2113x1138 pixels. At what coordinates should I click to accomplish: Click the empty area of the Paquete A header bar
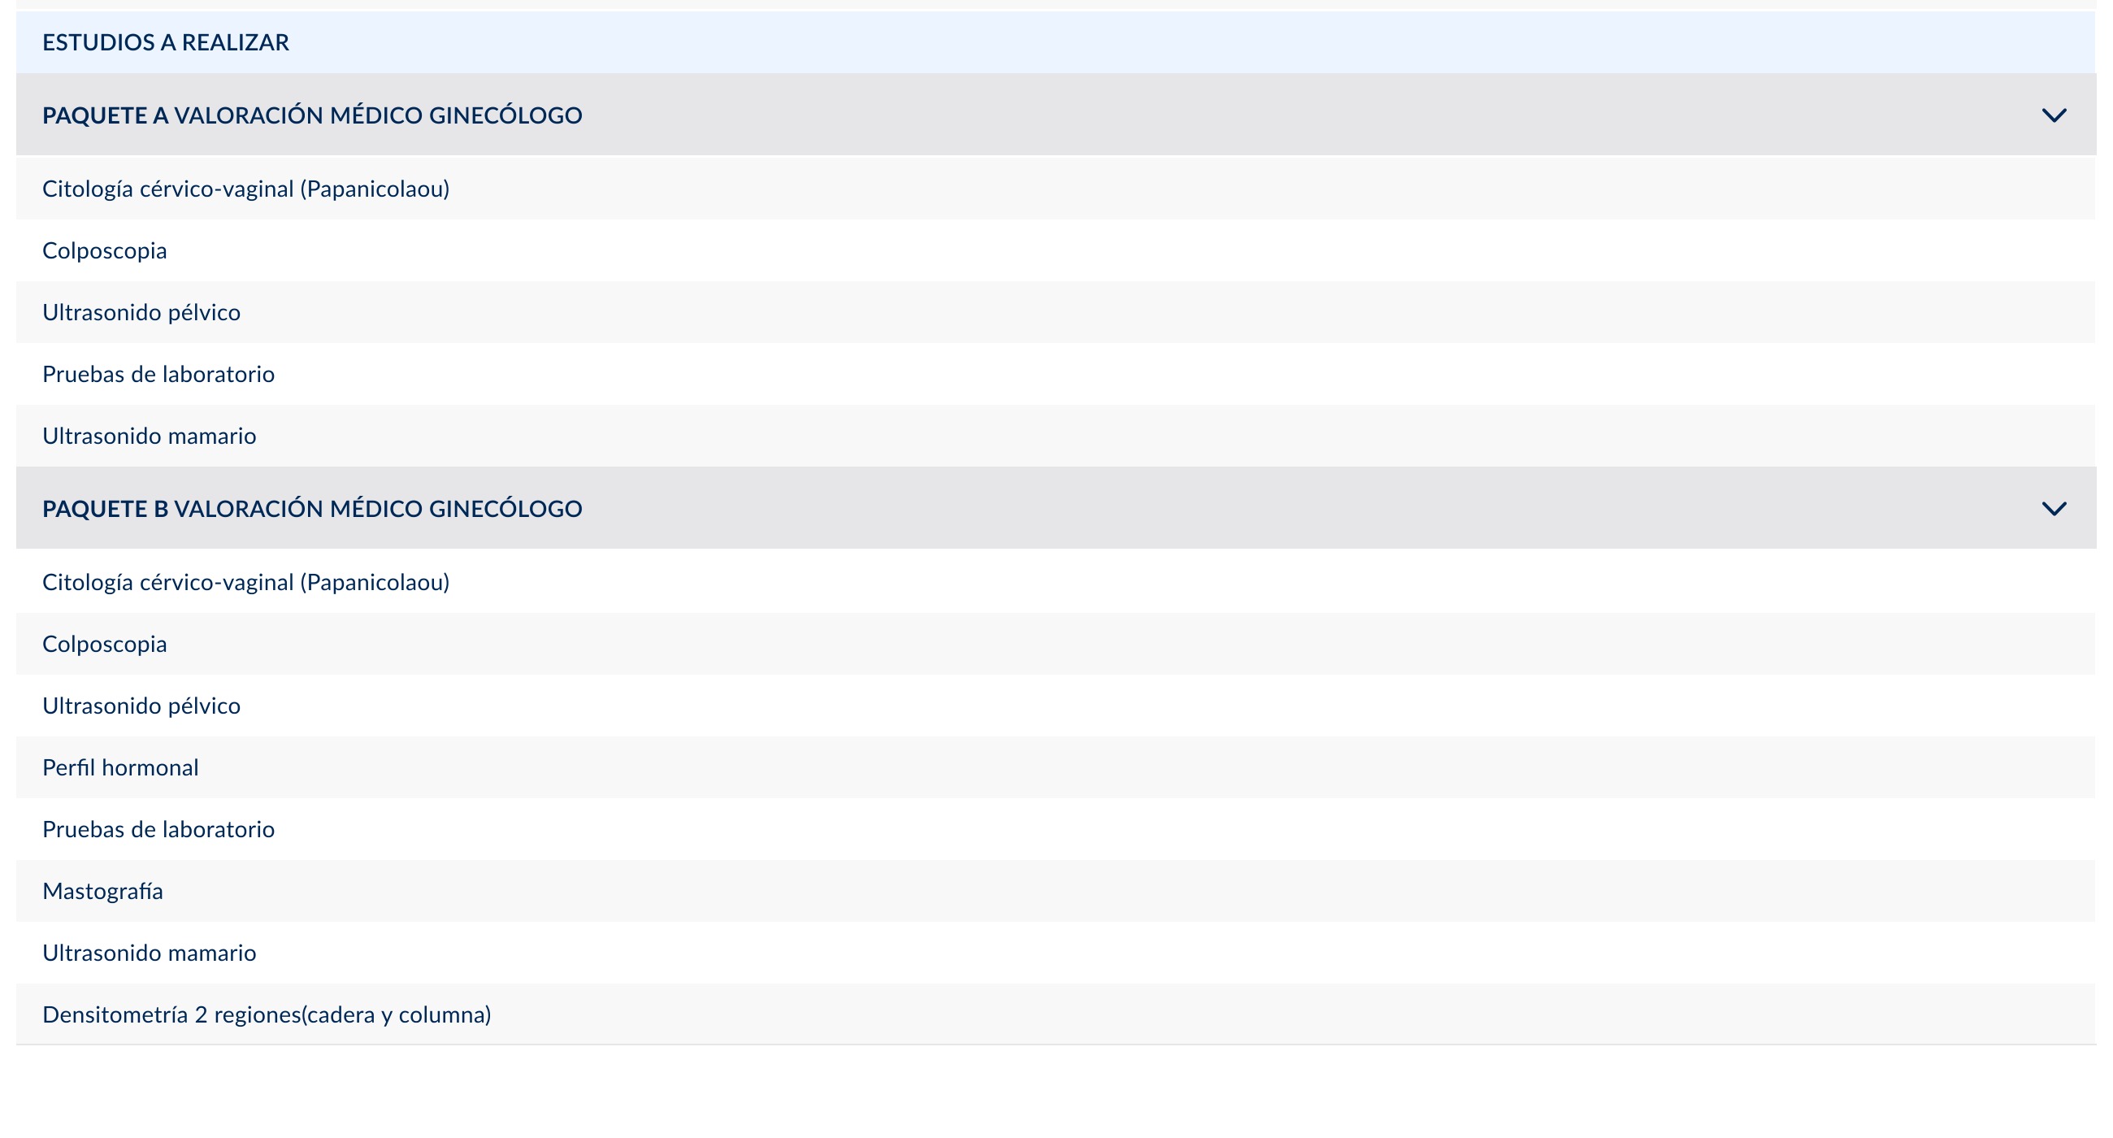coord(1312,115)
